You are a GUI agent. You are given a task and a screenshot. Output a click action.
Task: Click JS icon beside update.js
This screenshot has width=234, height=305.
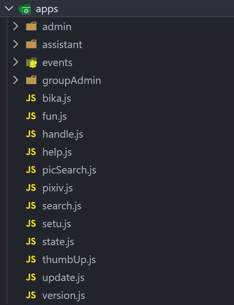tap(31, 277)
